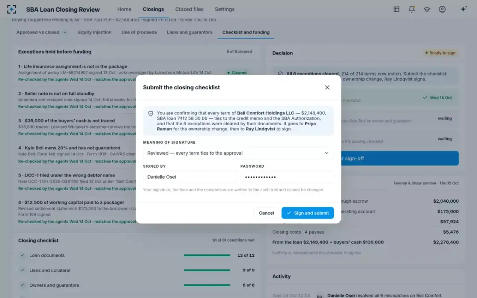The image size is (477, 298).
Task: Click the SBA Loan Closing Review logo icon
Action: coord(12,9)
